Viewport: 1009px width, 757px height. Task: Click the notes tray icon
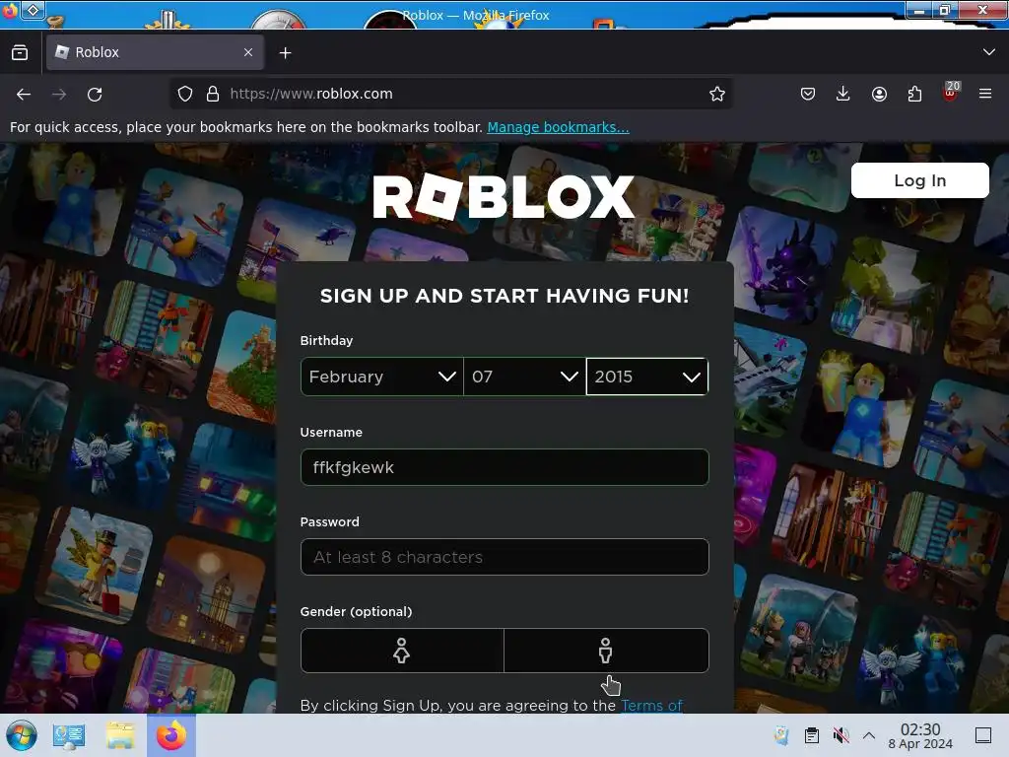pyautogui.click(x=781, y=735)
